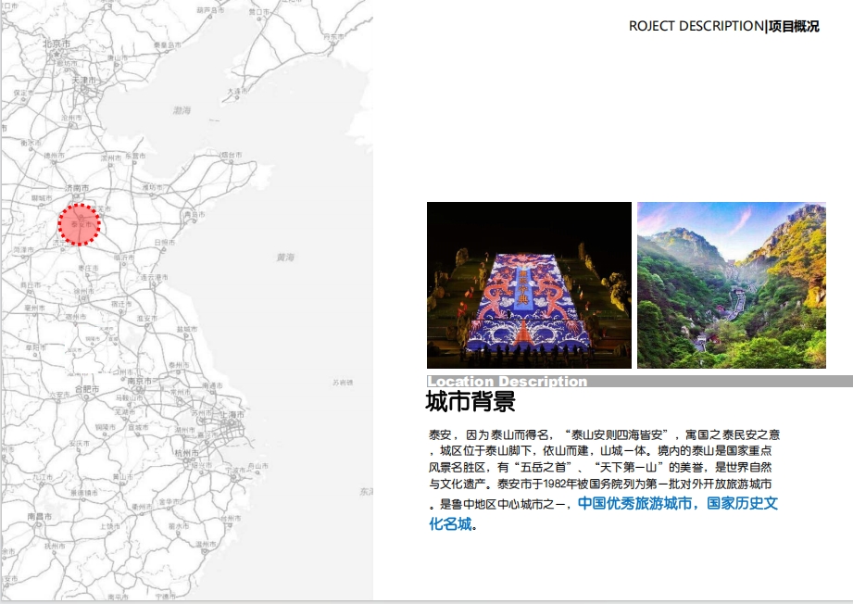Viewport: 853px width, 604px height.
Task: Click the red dotted Tai'an location marker
Action: (x=79, y=224)
